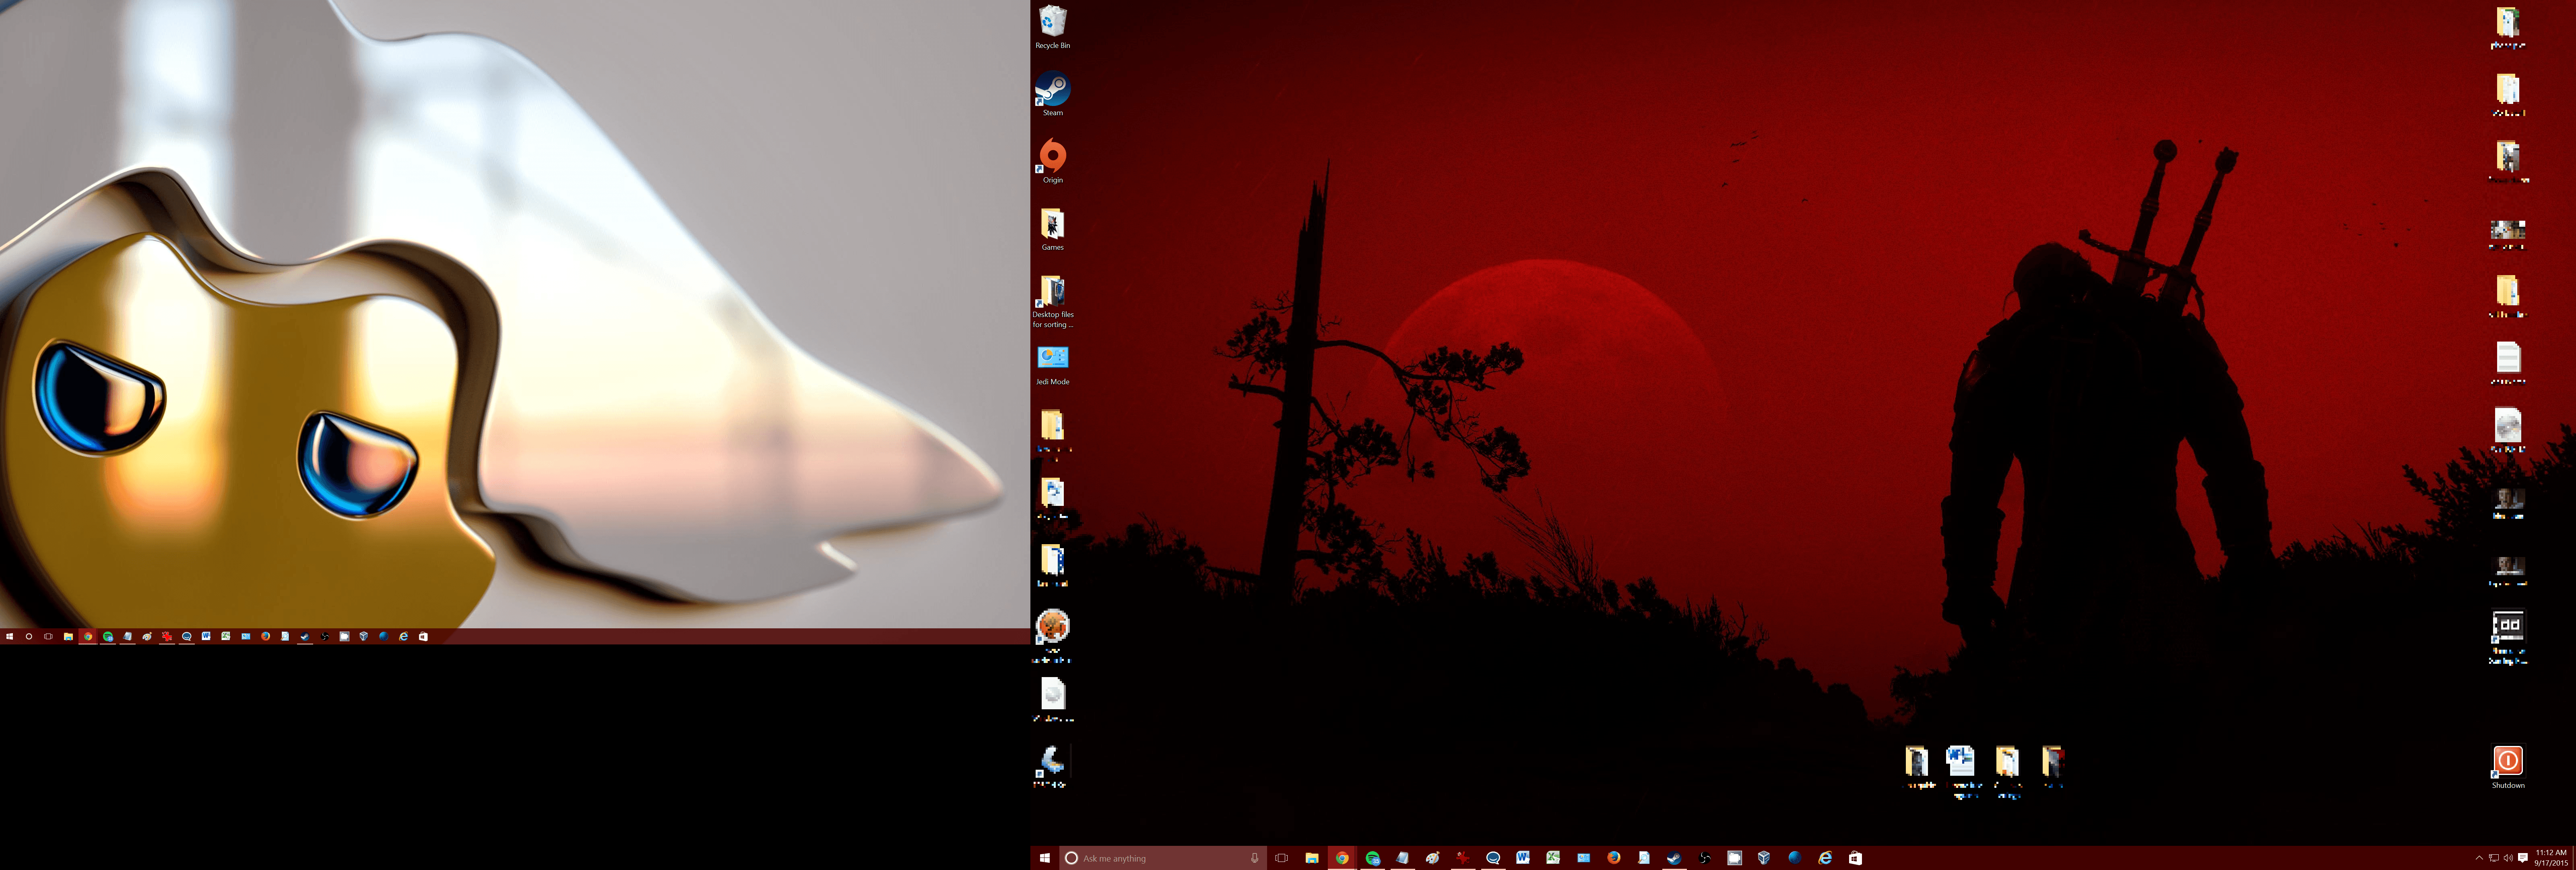Viewport: 2576px width, 870px height.
Task: Open File Explorer from the taskbar
Action: pos(1312,858)
